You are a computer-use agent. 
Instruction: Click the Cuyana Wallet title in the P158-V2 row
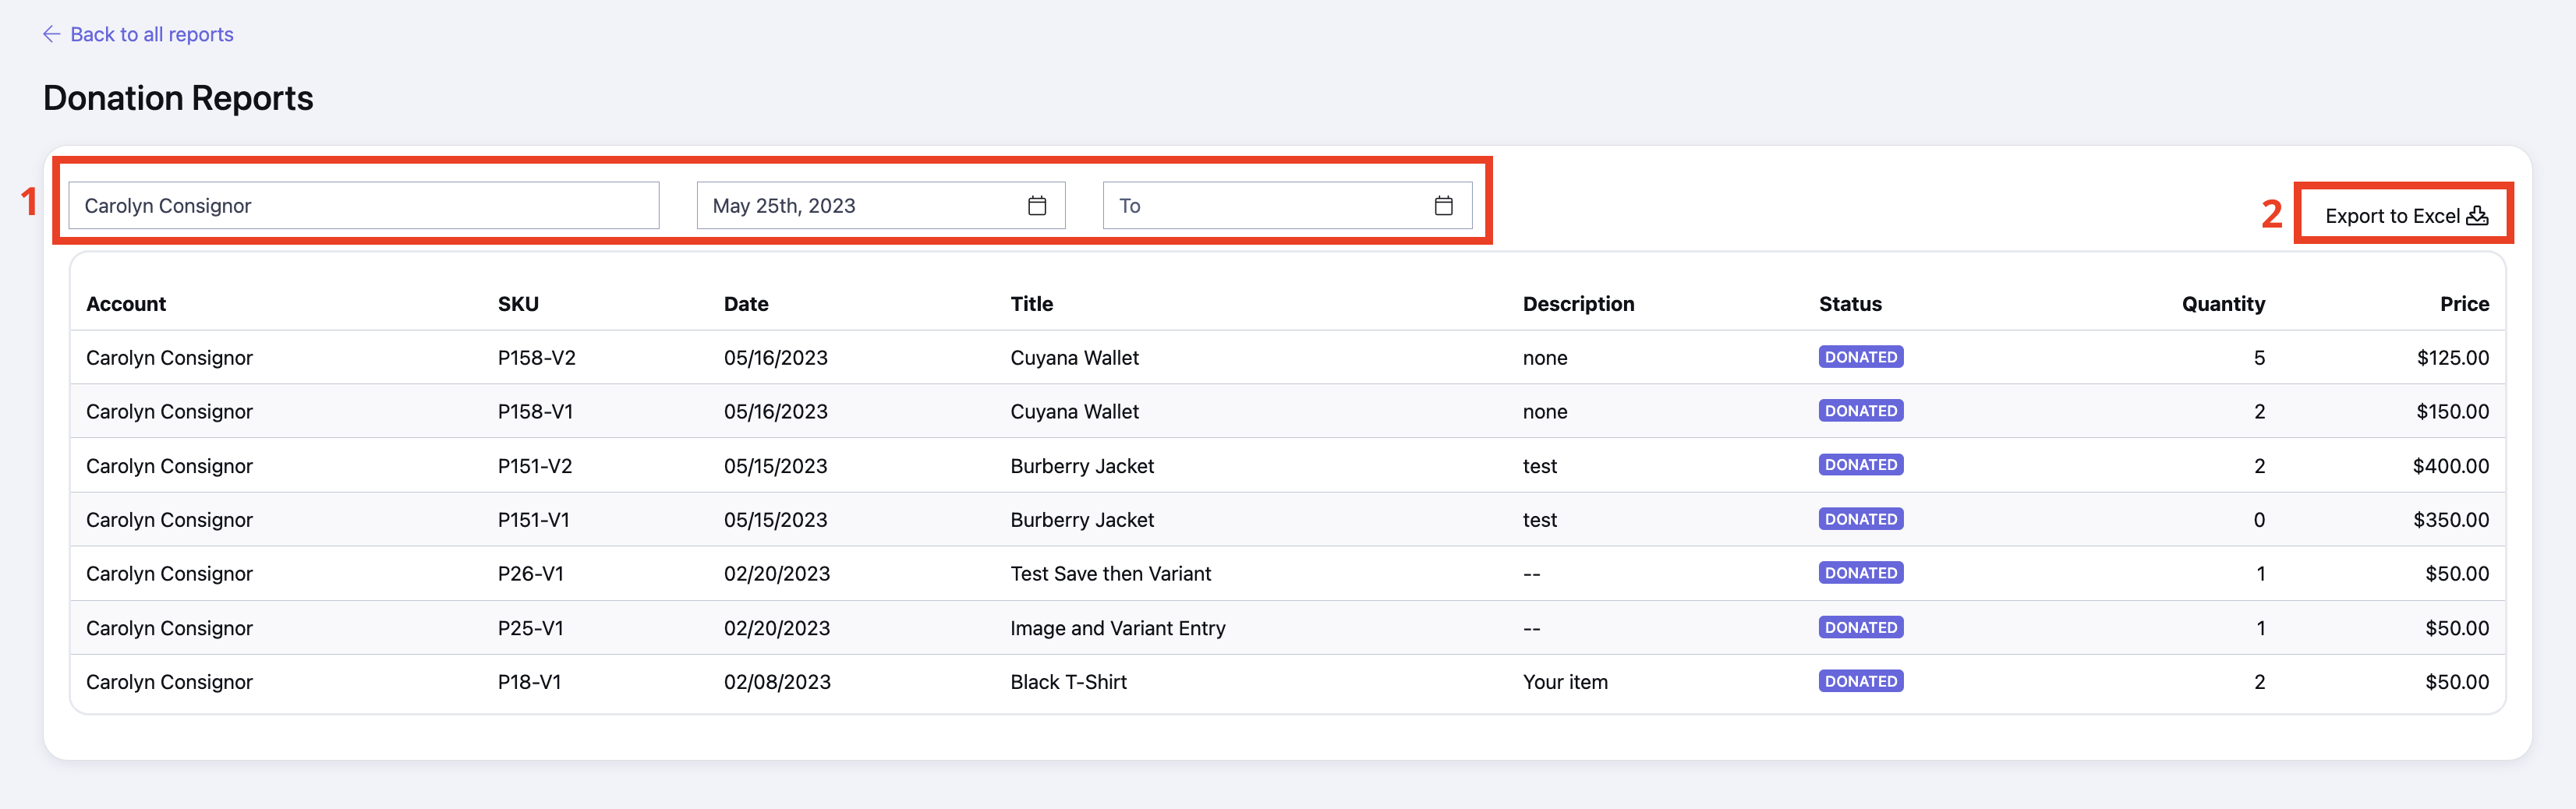1074,358
